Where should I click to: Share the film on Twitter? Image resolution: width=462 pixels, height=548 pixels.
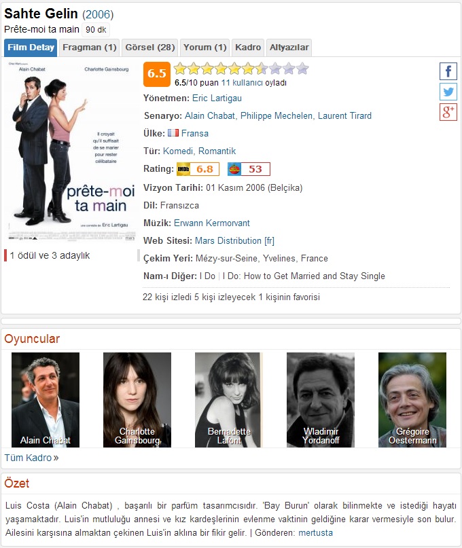(x=448, y=92)
